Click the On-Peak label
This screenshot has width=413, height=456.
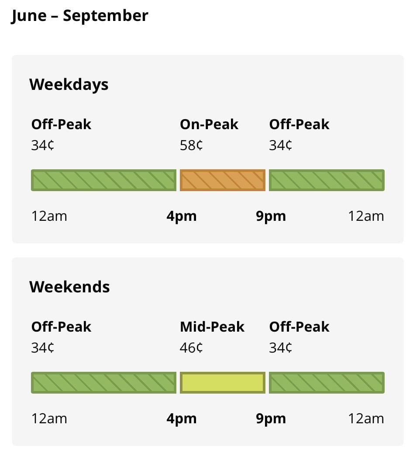point(209,124)
